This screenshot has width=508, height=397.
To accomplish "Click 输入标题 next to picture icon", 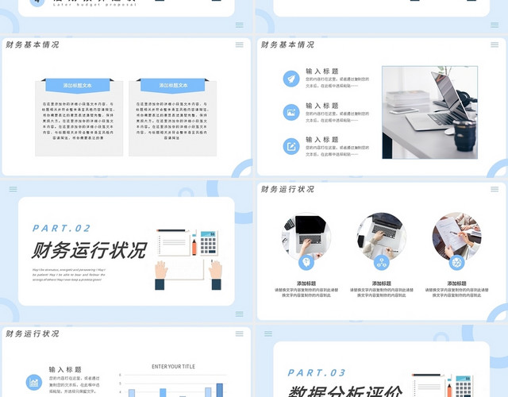I will click(322, 106).
